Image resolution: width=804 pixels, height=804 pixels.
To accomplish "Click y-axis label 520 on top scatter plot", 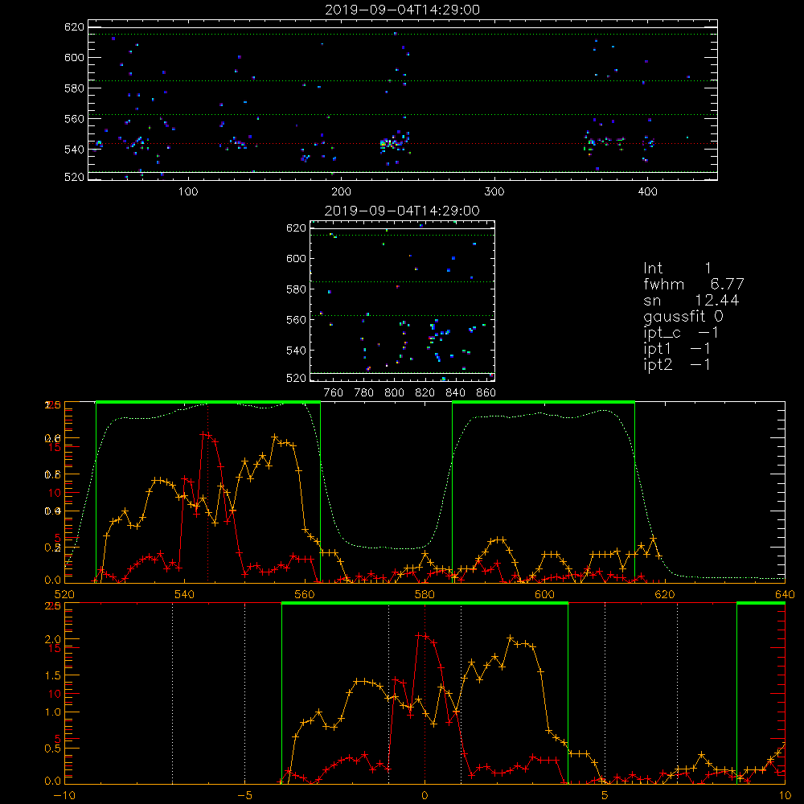I will [74, 177].
